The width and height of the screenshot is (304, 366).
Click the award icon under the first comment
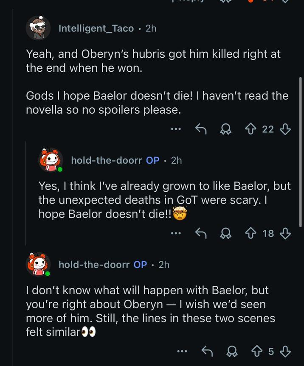pos(226,129)
